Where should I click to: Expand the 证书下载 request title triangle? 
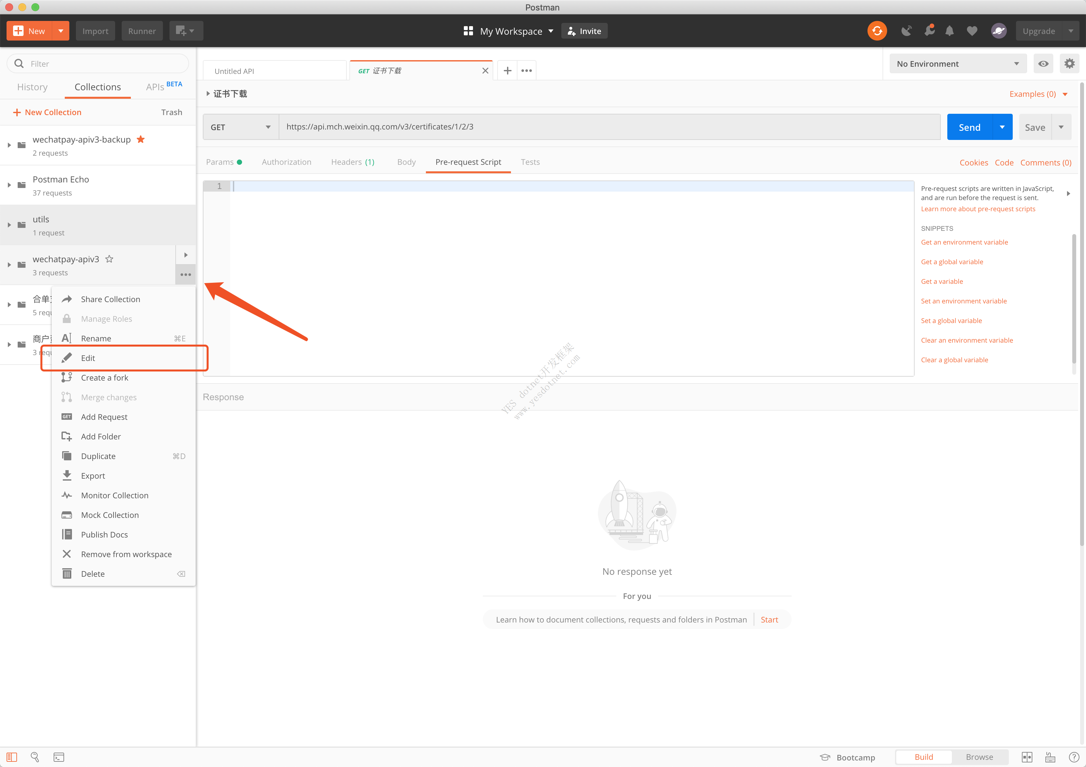(208, 94)
